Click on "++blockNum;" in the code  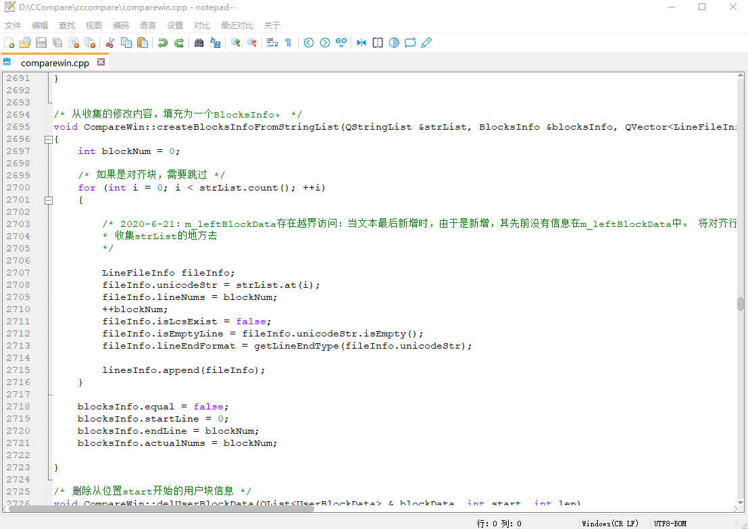[135, 309]
